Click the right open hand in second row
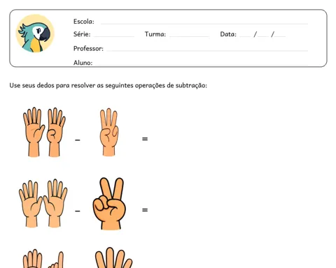This screenshot has height=268, width=336. (x=55, y=203)
